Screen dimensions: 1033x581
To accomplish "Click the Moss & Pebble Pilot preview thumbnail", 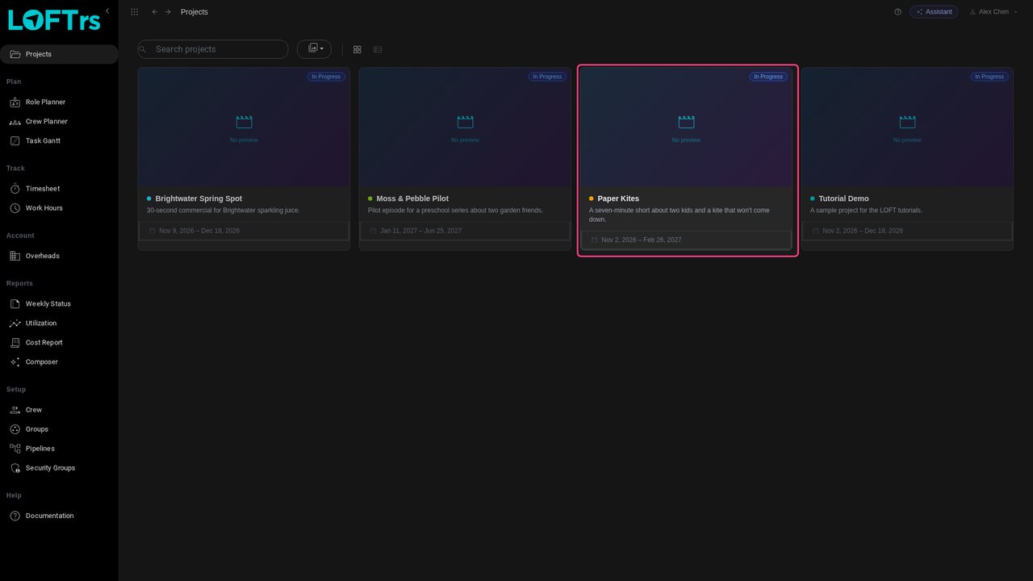I will (465, 127).
